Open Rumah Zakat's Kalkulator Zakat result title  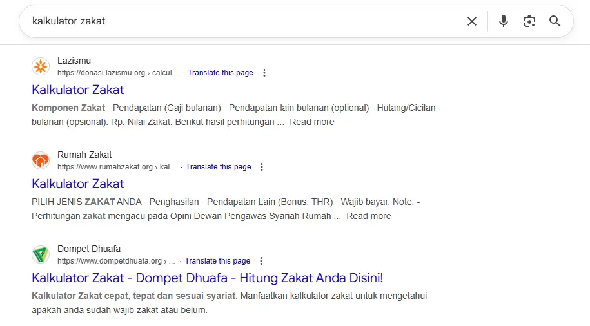78,184
